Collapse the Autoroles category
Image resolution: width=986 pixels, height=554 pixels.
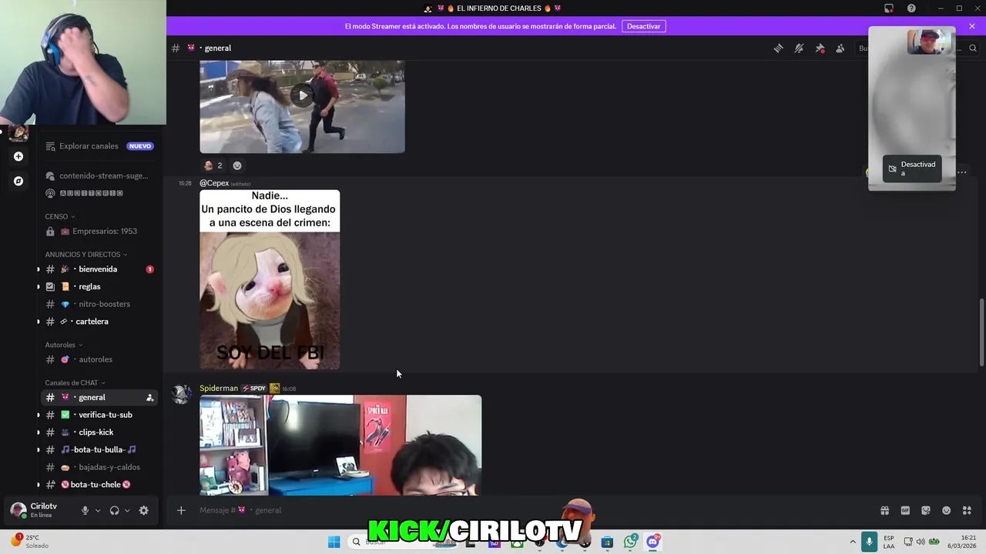coord(63,345)
